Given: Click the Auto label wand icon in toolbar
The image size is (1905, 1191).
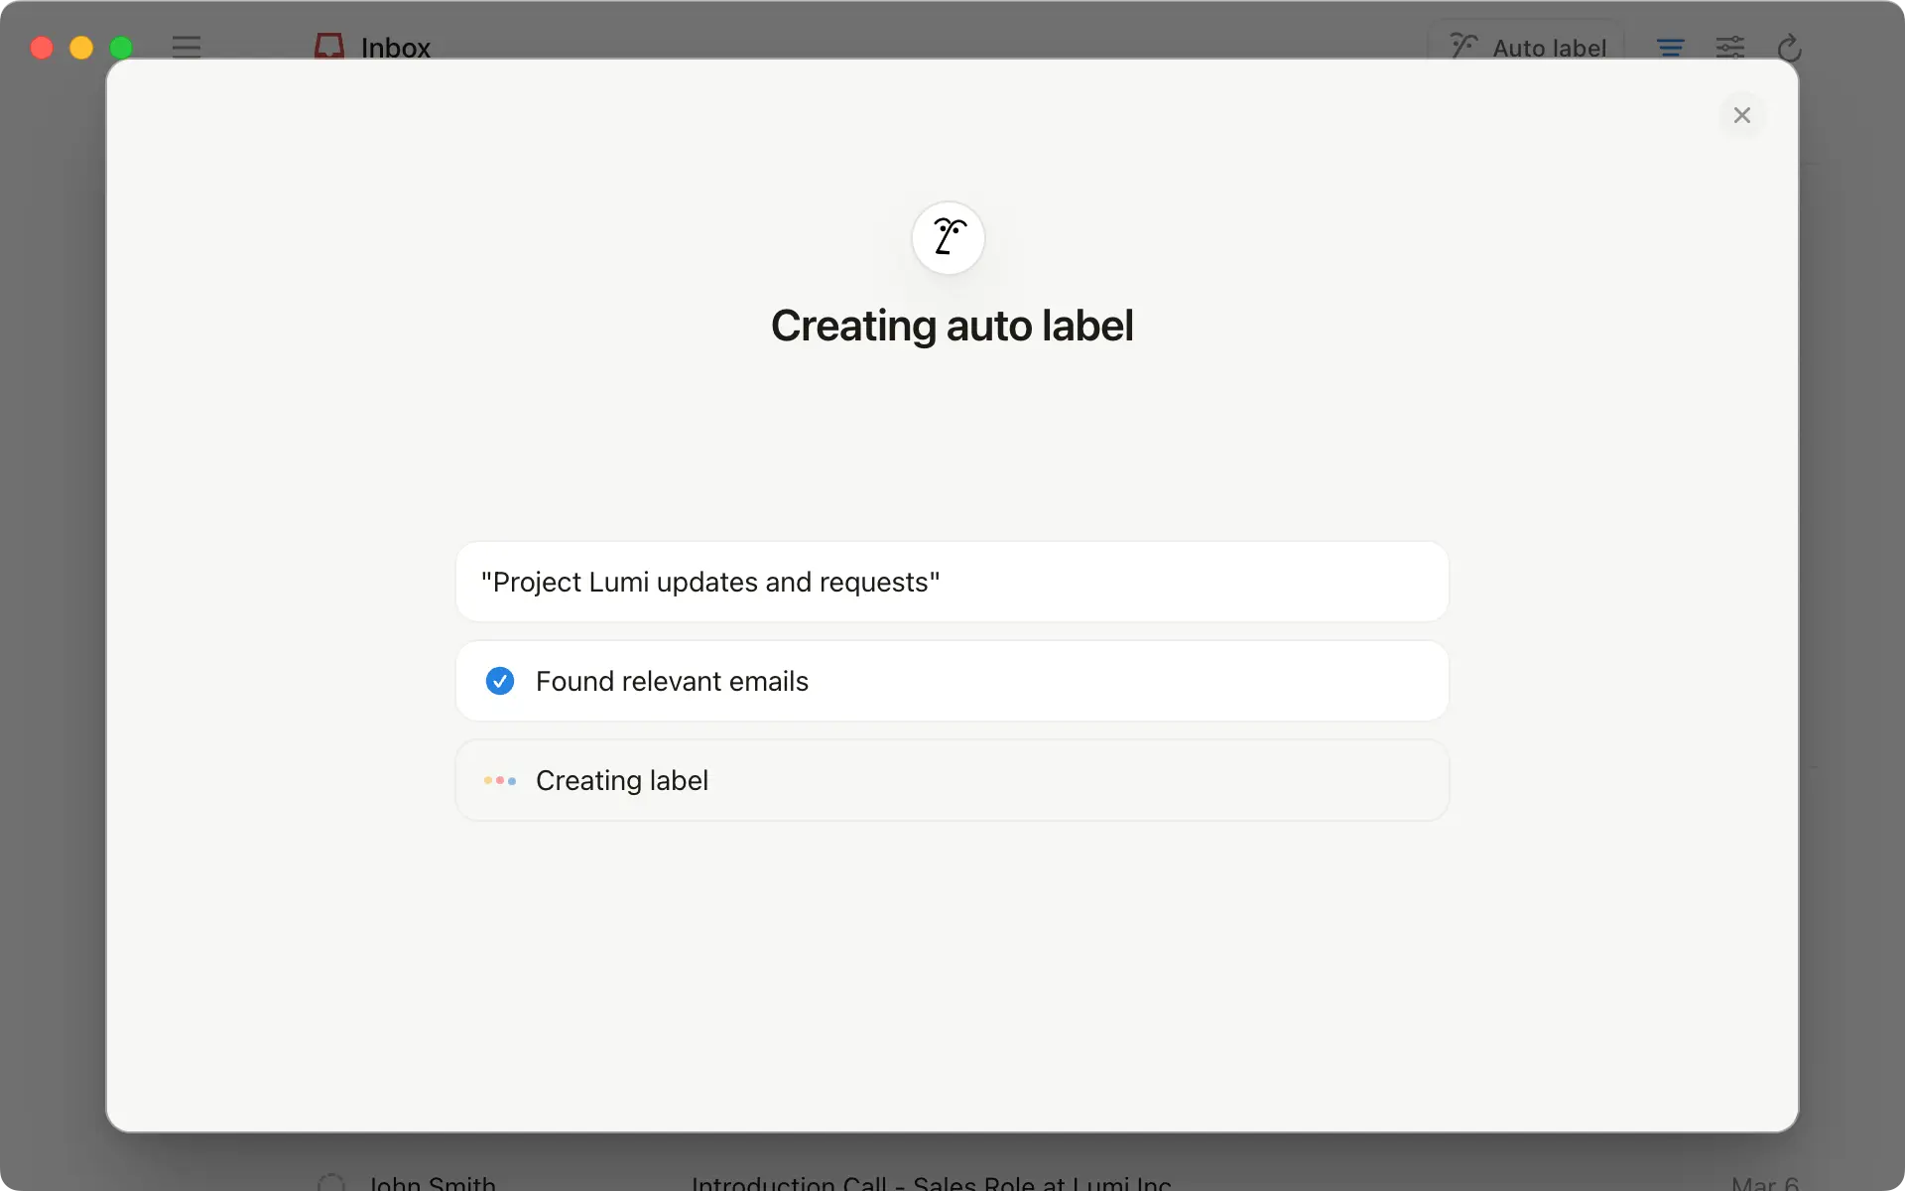Looking at the screenshot, I should [x=1464, y=46].
